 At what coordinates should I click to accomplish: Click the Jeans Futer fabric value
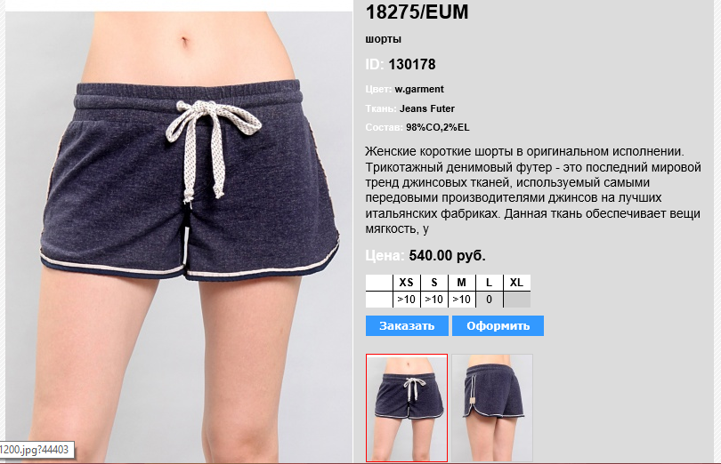tap(426, 108)
